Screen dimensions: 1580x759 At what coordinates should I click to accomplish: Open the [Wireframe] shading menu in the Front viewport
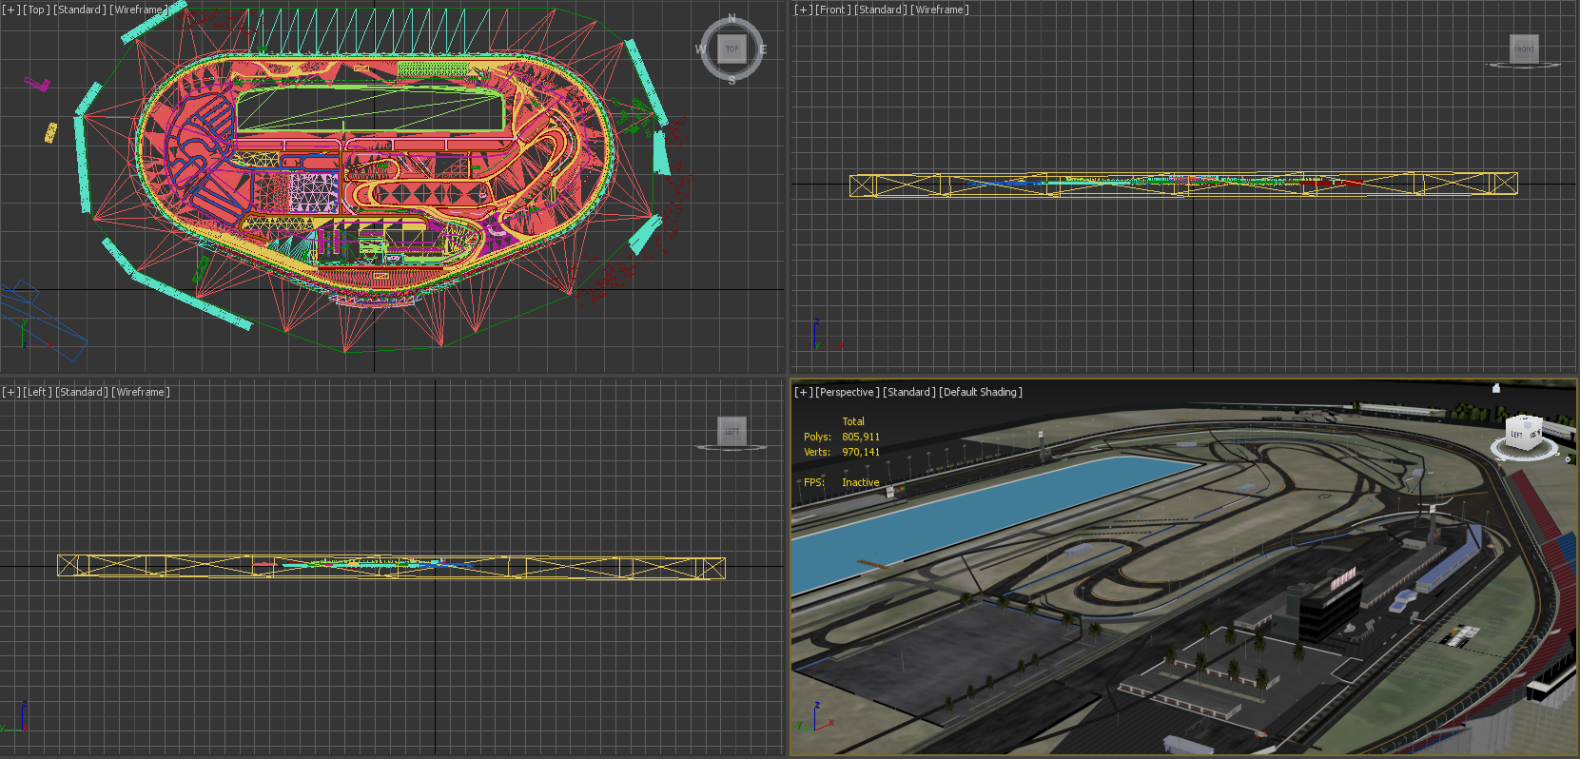click(940, 10)
